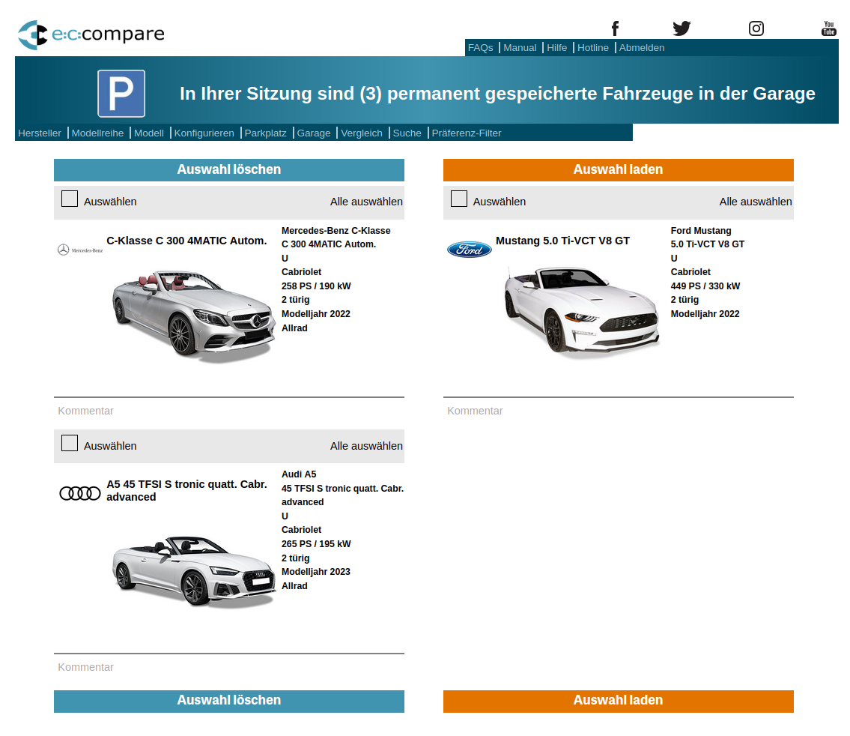This screenshot has height=736, width=850.
Task: Click the bottom Auswahl löschen button
Action: (229, 701)
